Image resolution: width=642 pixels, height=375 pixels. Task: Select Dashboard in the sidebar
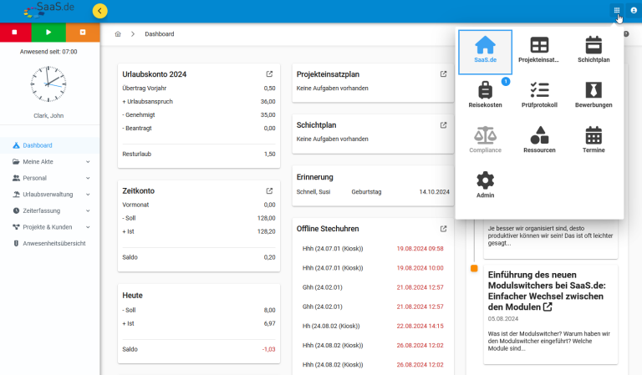coord(38,145)
